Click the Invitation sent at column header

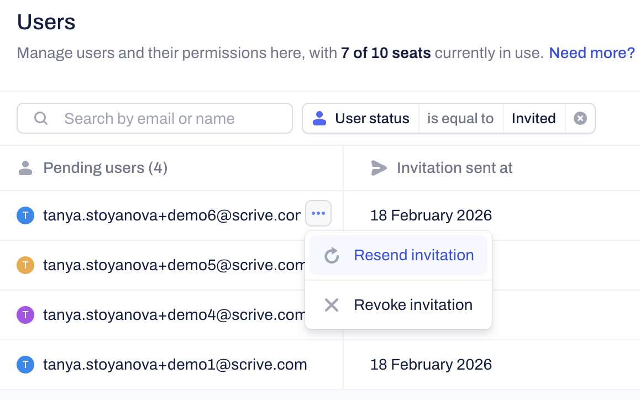click(454, 168)
